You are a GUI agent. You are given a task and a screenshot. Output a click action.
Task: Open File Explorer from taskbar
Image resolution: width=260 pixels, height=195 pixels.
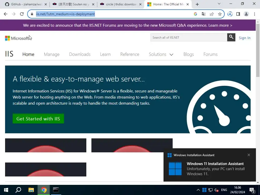point(31,190)
